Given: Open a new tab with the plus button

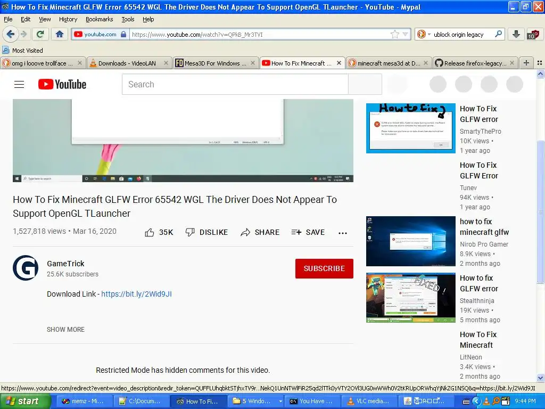Looking at the screenshot, I should pyautogui.click(x=526, y=63).
